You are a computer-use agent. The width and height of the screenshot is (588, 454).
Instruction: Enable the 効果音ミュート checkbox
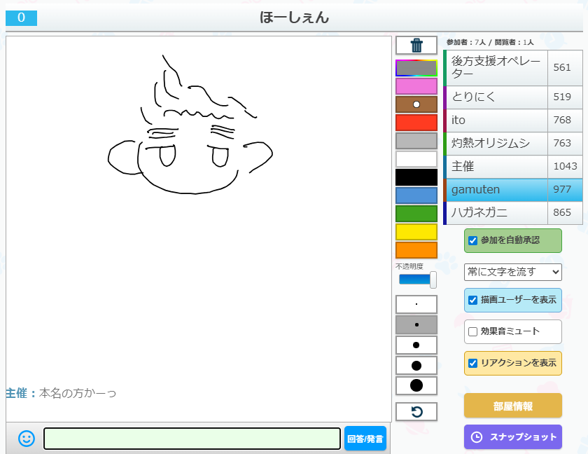(x=473, y=331)
